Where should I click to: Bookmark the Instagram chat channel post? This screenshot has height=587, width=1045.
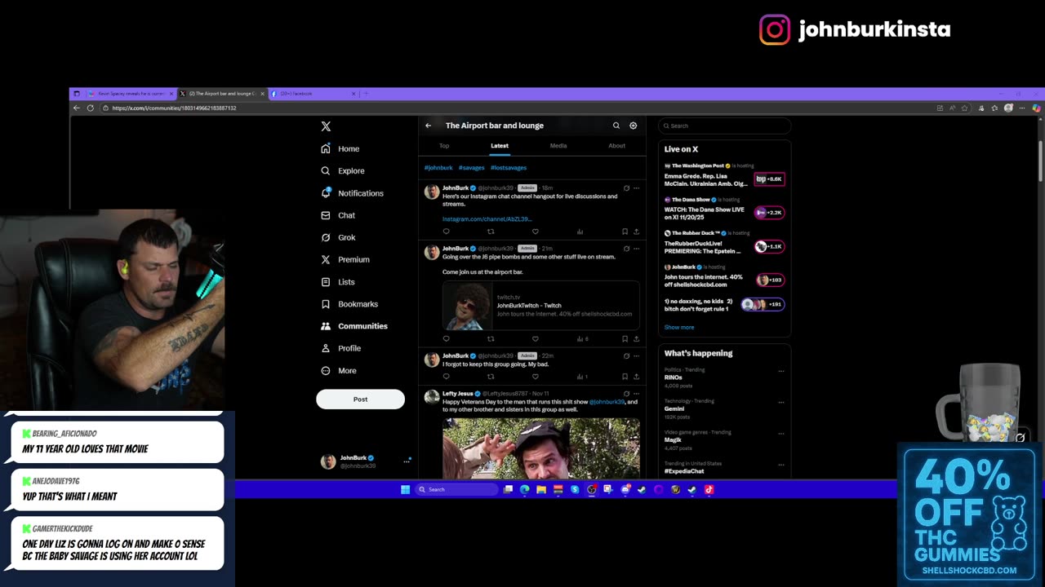pyautogui.click(x=625, y=232)
